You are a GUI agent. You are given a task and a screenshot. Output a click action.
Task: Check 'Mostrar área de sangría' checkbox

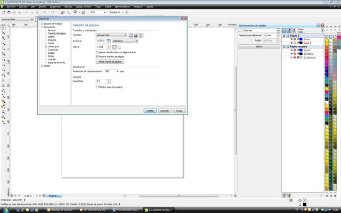point(97,87)
